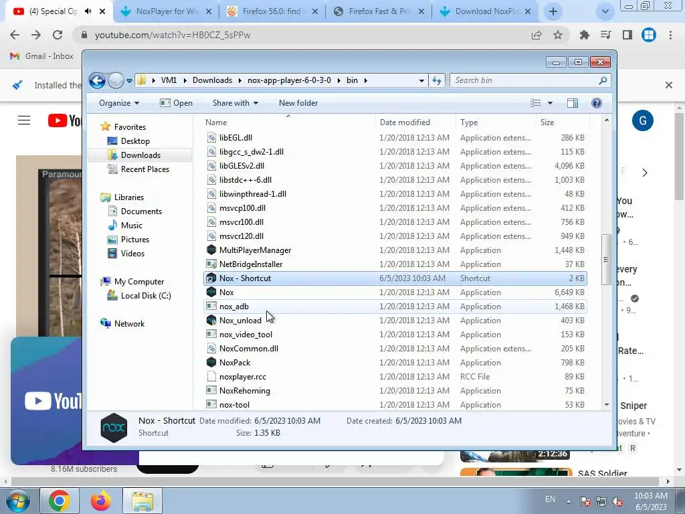Select the NoxPack application icon
The height and width of the screenshot is (514, 685).
pyautogui.click(x=211, y=363)
